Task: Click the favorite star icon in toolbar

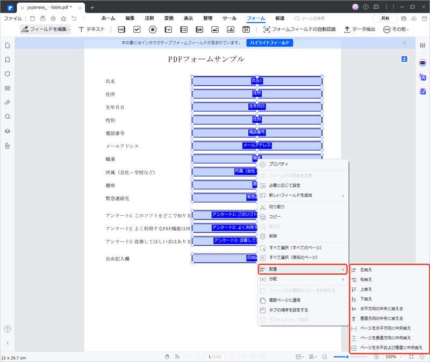Action: [63, 18]
